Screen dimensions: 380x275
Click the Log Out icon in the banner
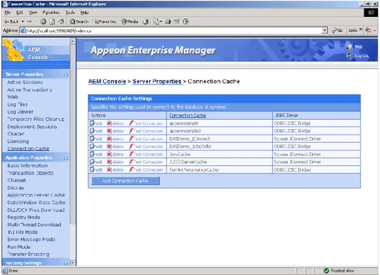click(x=349, y=56)
